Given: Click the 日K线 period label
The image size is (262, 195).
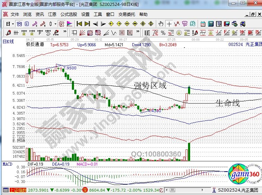Looking at the screenshot, I should coord(8,42).
